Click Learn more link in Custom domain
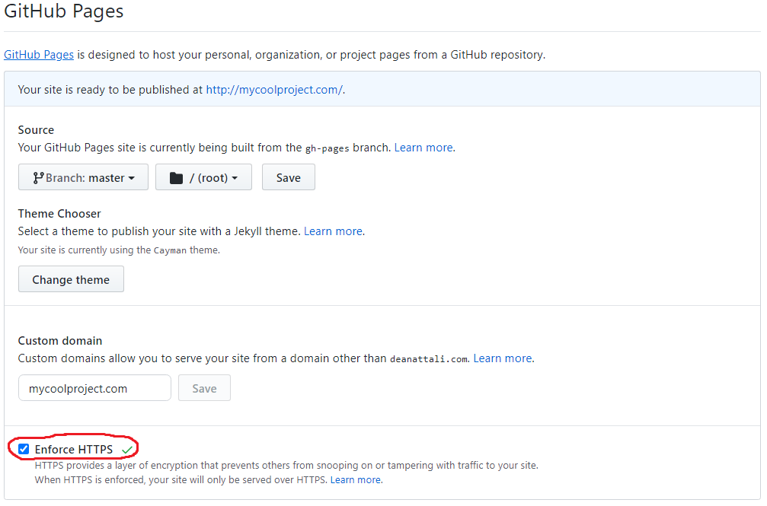 click(503, 358)
